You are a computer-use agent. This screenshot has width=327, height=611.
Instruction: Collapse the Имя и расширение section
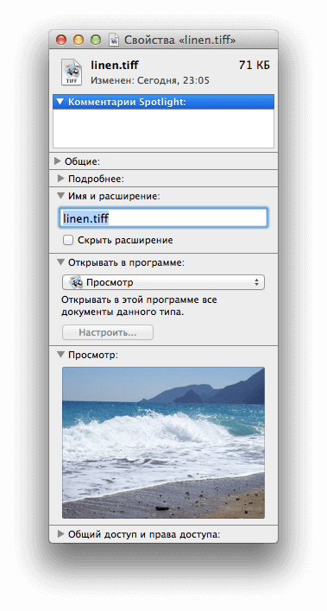point(60,196)
